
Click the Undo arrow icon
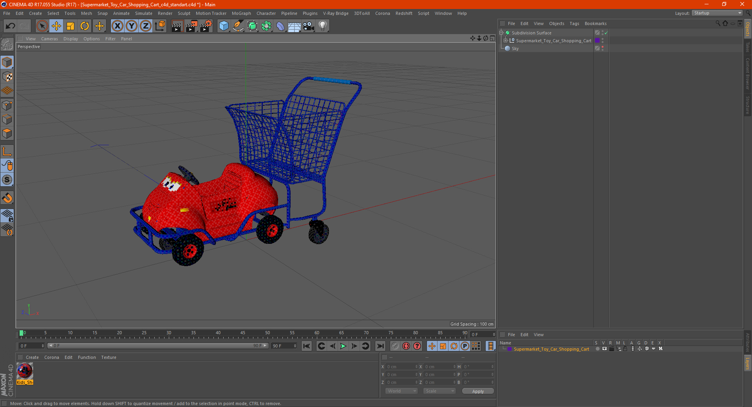(x=10, y=26)
